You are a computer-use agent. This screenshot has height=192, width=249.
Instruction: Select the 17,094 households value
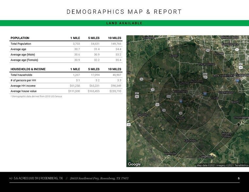tap(95, 75)
